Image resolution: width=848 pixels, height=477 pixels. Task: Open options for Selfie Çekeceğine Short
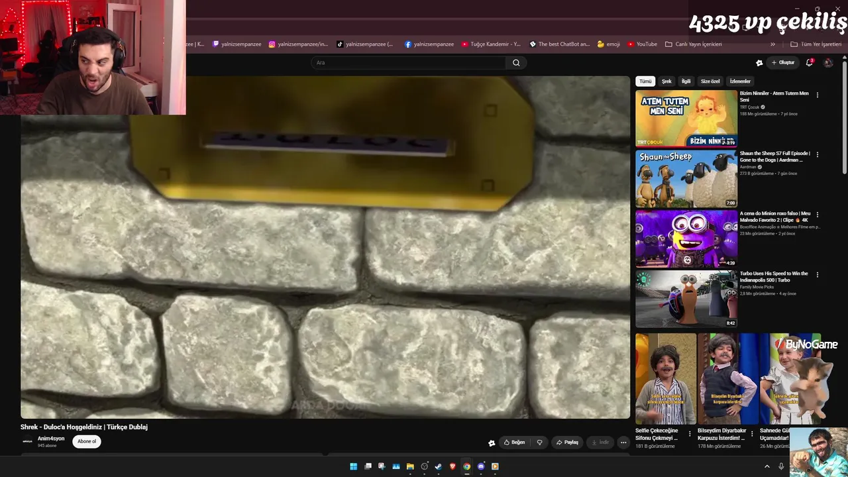tap(690, 434)
